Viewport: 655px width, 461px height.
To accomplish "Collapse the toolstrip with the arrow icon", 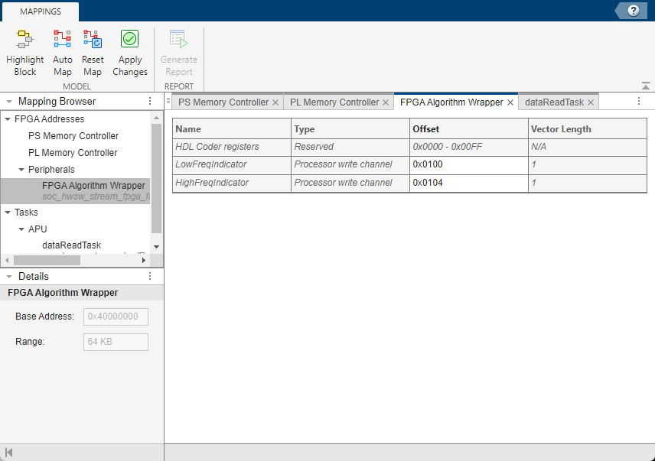I will (x=645, y=86).
